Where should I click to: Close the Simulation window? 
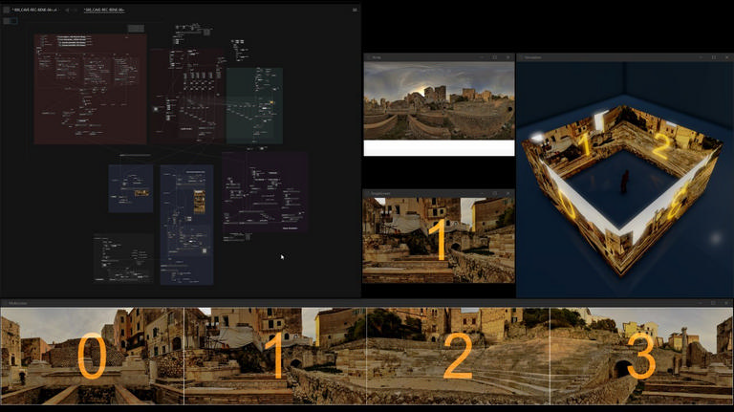point(726,57)
